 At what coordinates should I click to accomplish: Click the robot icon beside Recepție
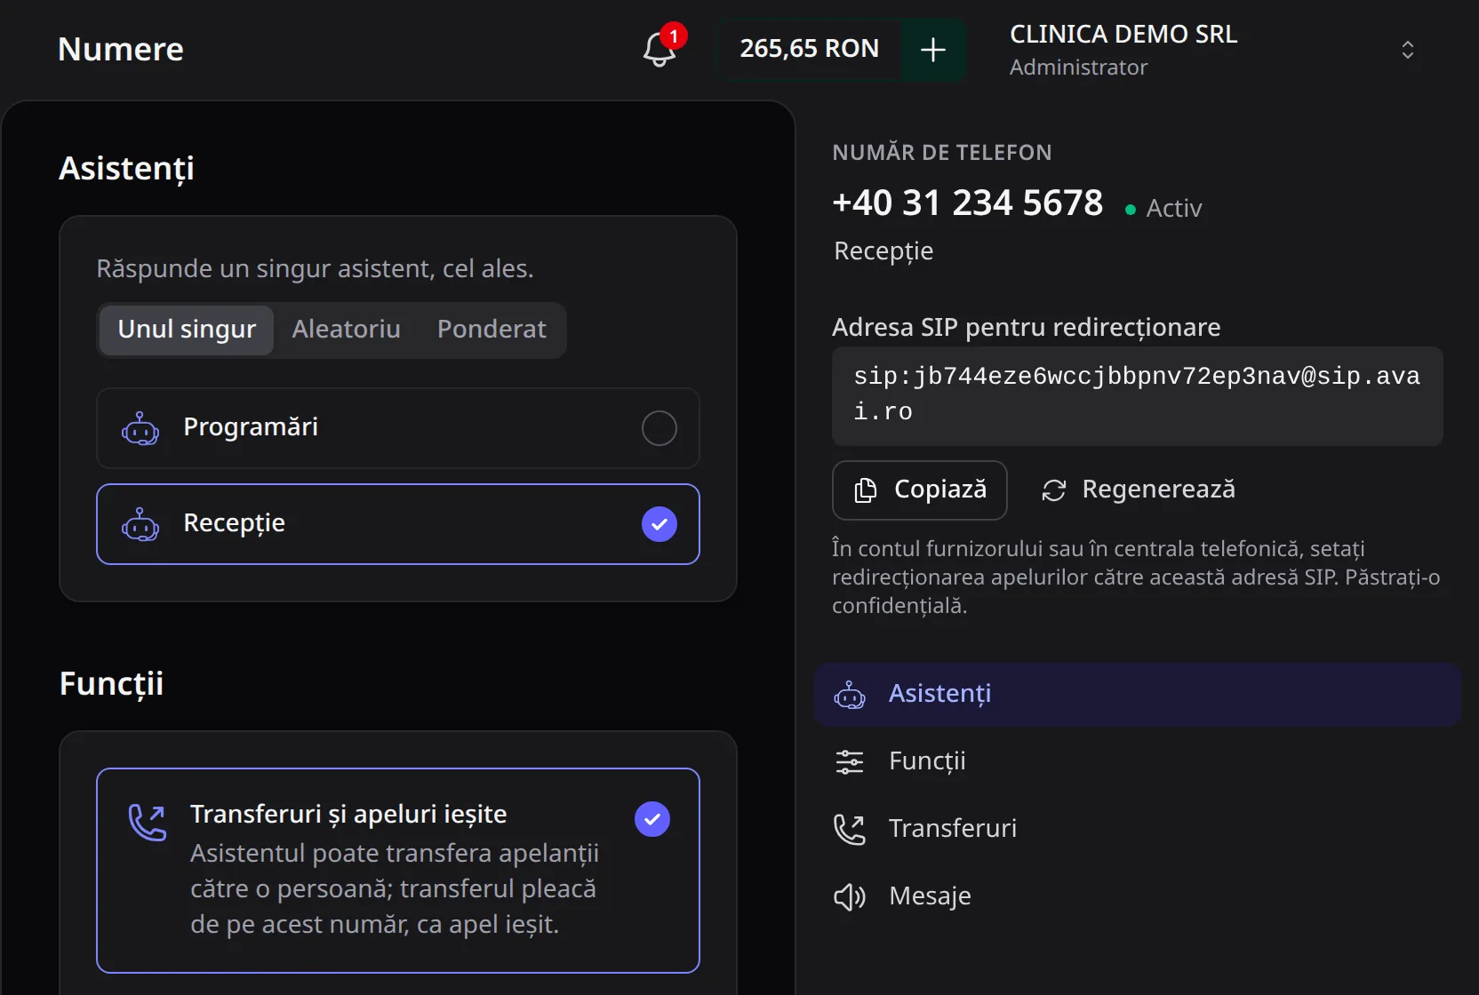pyautogui.click(x=140, y=524)
